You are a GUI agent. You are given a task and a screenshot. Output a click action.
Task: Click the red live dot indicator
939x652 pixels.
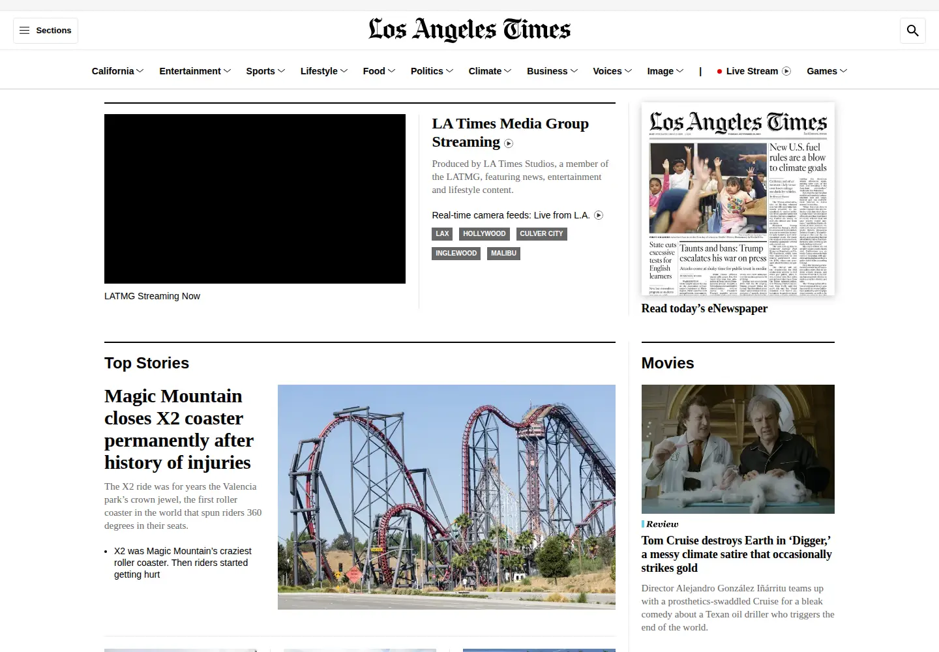tap(719, 72)
